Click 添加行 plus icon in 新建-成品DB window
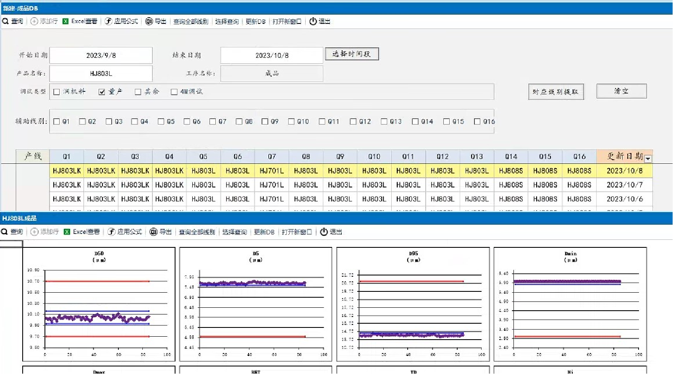The height and width of the screenshot is (374, 673). [x=34, y=21]
